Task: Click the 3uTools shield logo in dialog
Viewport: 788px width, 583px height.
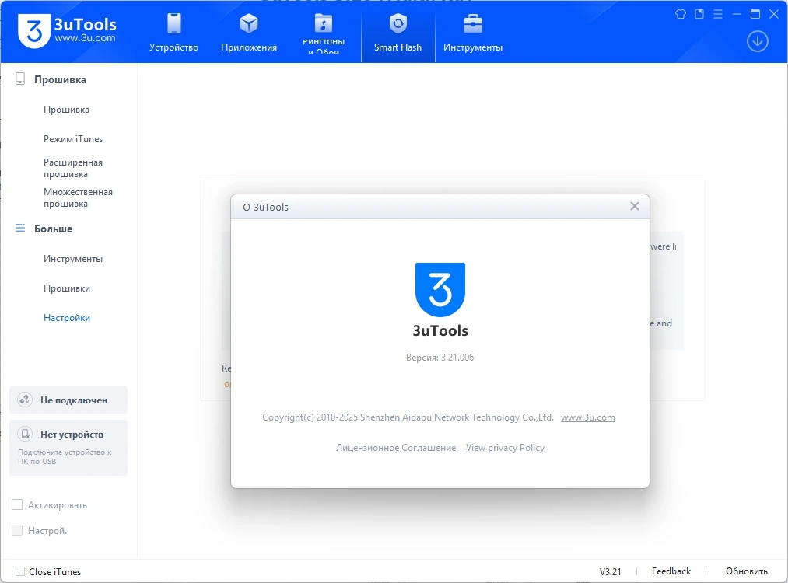Action: (x=440, y=290)
